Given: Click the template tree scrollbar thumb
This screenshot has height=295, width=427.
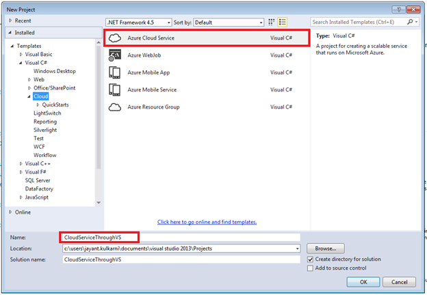Looking at the screenshot, I should click(99, 107).
